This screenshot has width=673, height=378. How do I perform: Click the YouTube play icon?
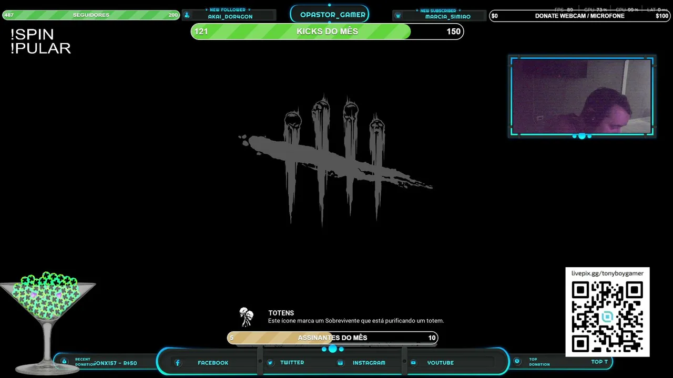pos(413,363)
